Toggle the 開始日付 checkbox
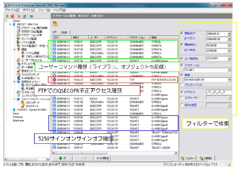The width and height of the screenshot is (241, 172). pyautogui.click(x=182, y=33)
